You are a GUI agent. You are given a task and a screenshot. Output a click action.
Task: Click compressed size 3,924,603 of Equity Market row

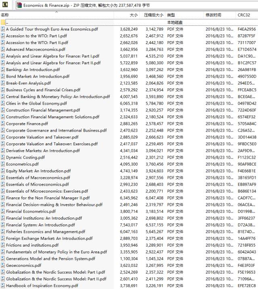pos(154,171)
